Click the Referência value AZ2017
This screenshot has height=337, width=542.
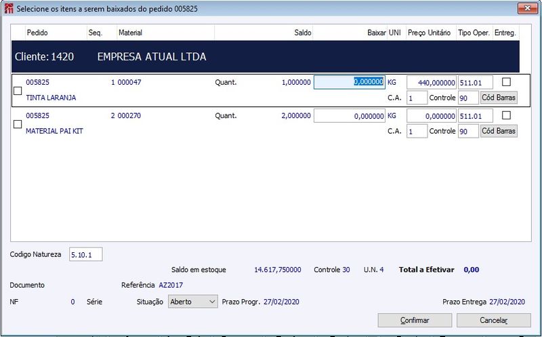[x=171, y=285]
